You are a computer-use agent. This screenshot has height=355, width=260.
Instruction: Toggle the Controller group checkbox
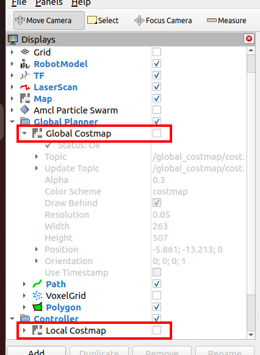pos(157,318)
